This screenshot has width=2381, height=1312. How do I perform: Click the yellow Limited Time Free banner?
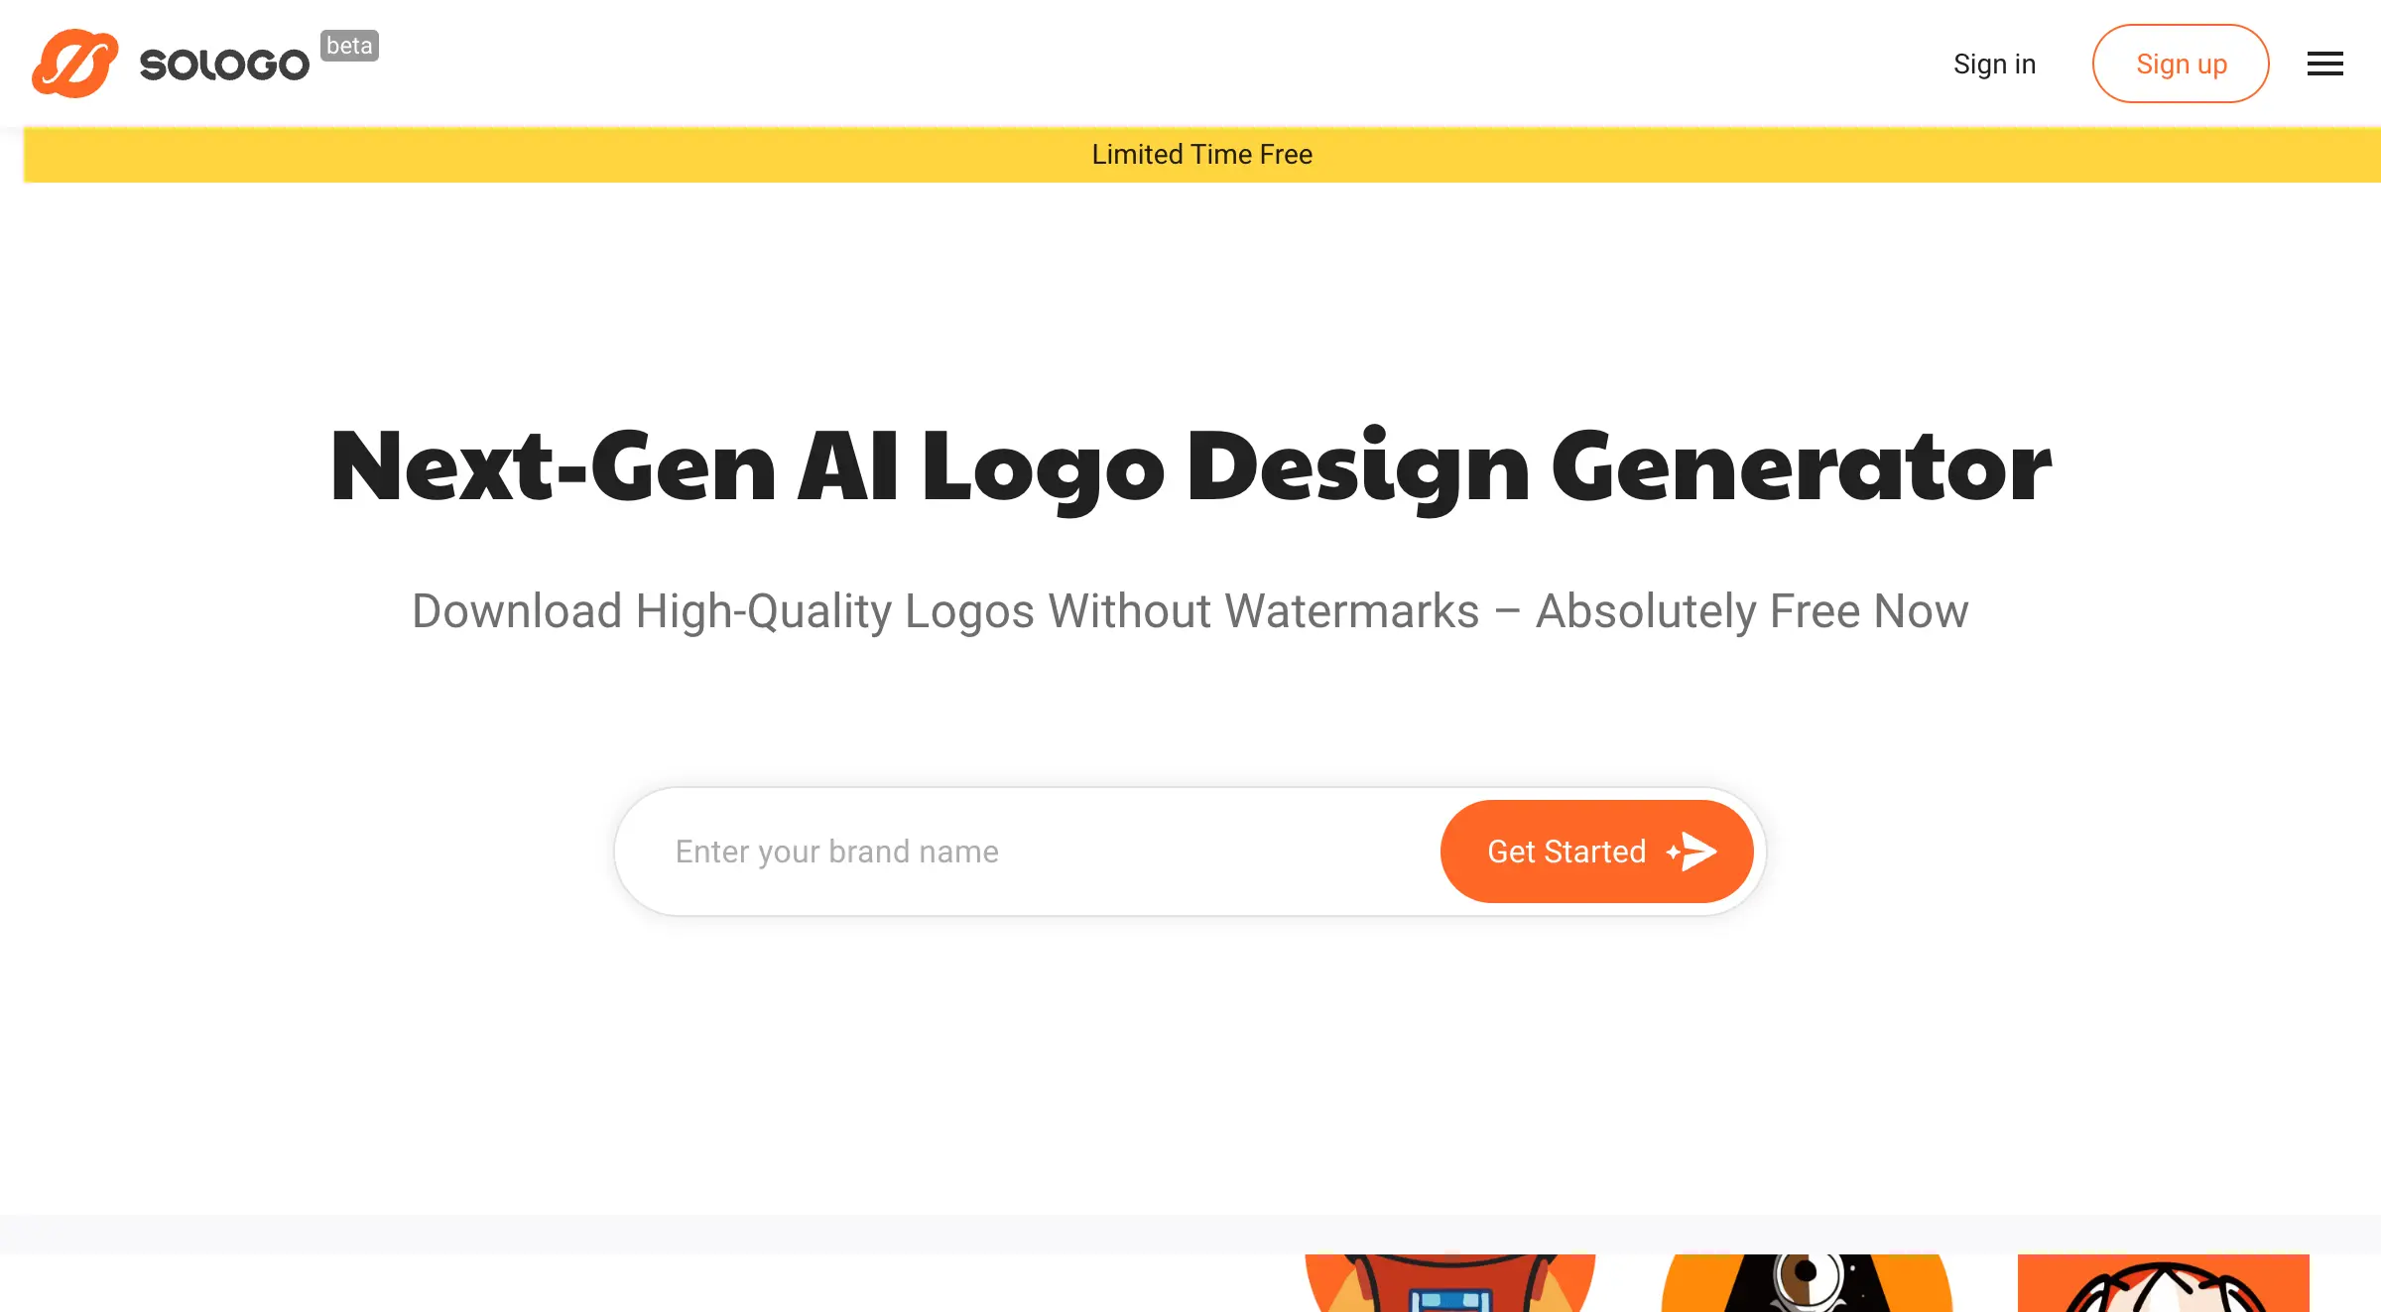1202,155
